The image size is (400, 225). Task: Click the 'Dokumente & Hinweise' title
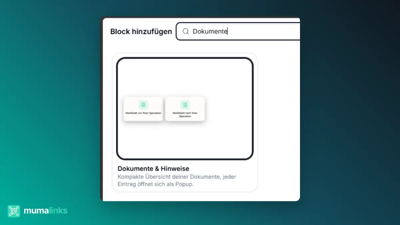[x=153, y=169]
